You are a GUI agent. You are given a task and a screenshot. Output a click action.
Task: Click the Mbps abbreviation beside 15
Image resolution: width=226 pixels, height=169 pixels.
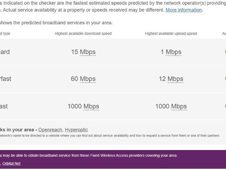pos(88,52)
